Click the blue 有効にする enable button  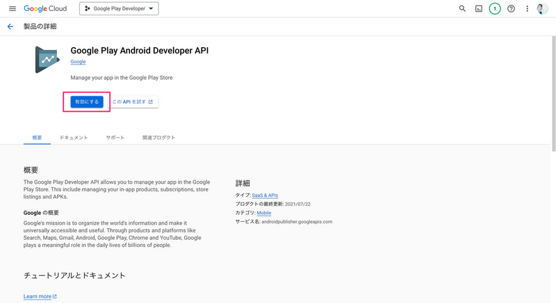tap(87, 102)
